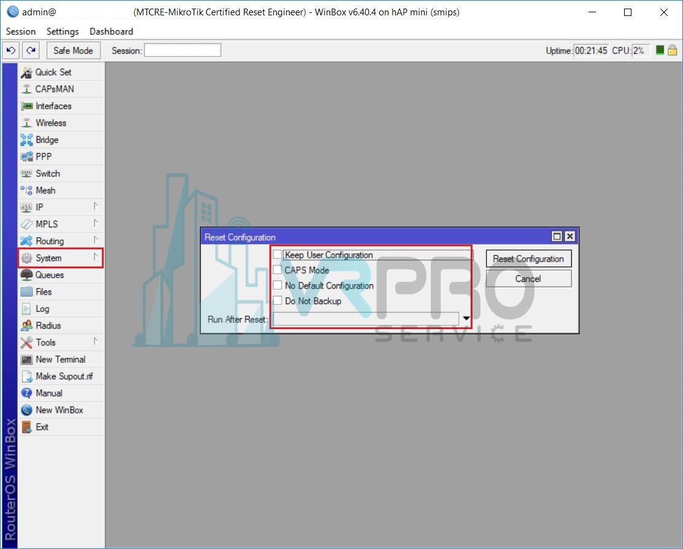Enable Keep User Configuration checkbox
683x549 pixels.
pos(277,255)
